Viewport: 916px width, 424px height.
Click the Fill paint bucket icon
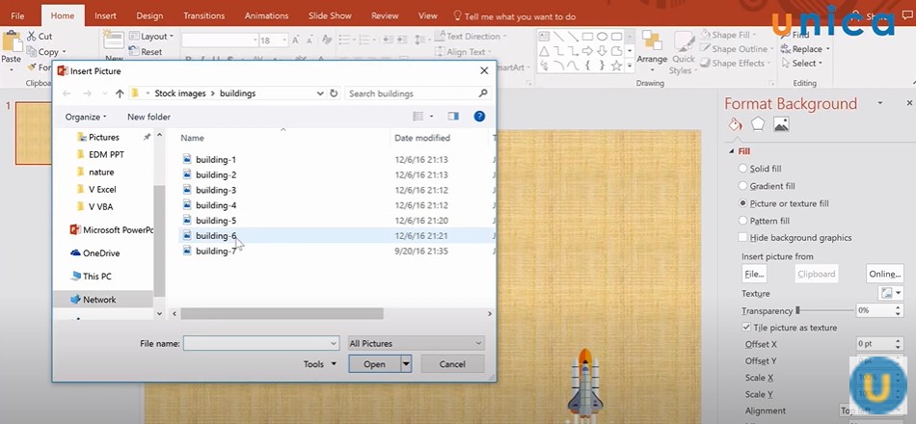(735, 124)
